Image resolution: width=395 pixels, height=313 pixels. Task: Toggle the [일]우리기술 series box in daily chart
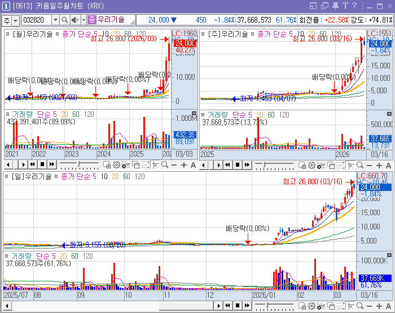point(7,176)
